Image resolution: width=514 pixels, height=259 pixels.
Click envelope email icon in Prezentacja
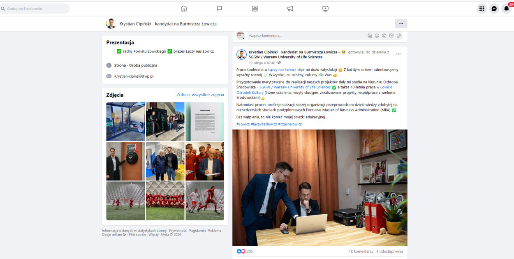(x=109, y=76)
